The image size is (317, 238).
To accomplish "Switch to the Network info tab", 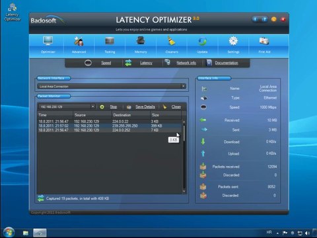I will 186,63.
